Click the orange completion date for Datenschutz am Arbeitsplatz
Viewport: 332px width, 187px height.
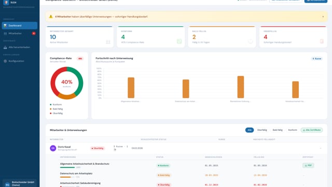point(211,176)
